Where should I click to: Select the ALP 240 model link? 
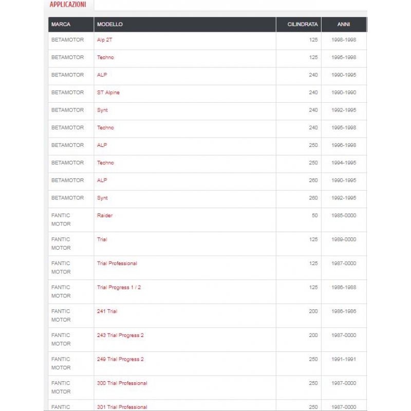coord(102,75)
